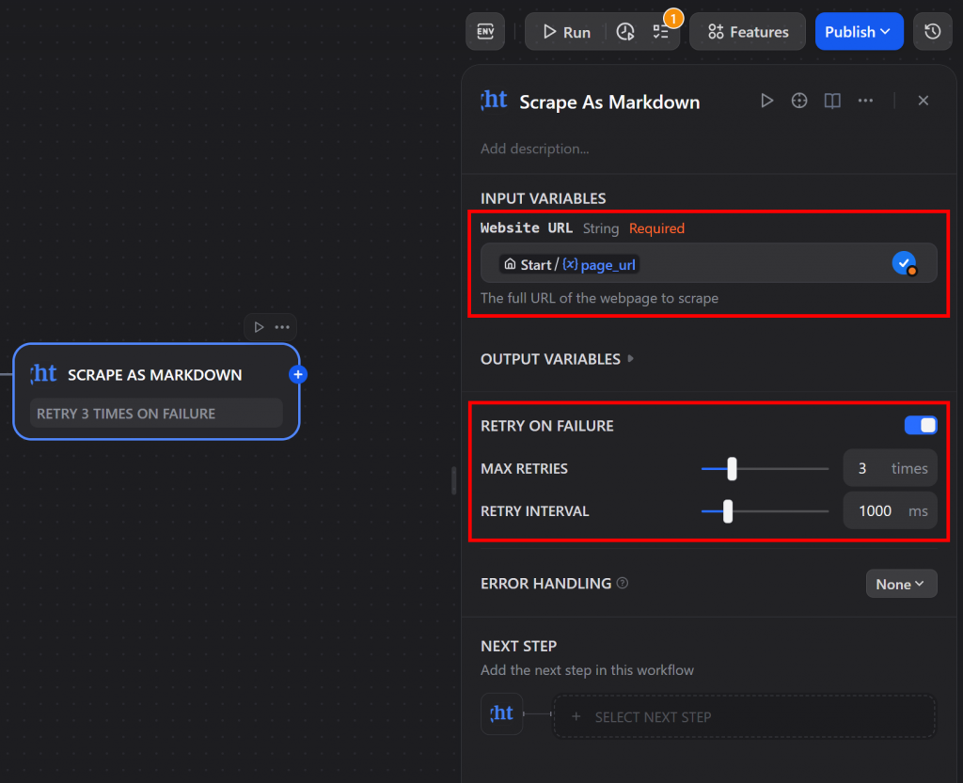Screen dimensions: 963x783
Task: Open the Error Handling None dropdown
Action: 901,583
